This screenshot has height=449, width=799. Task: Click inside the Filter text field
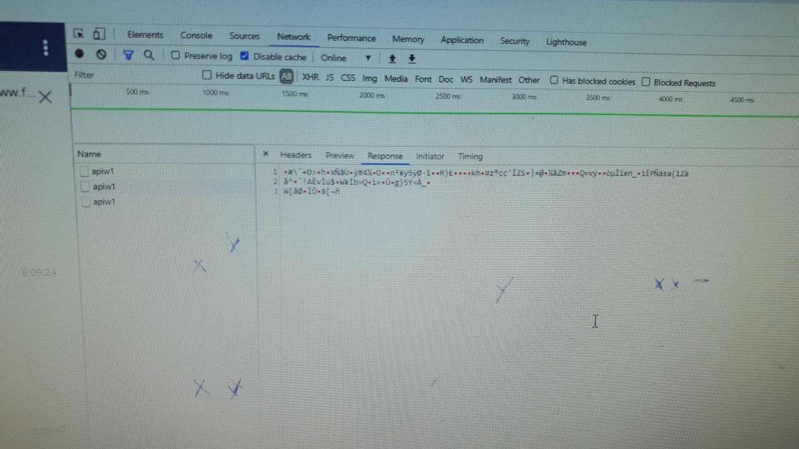tap(134, 75)
